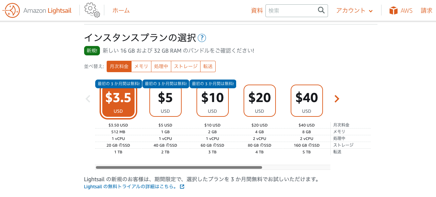The height and width of the screenshot is (197, 436).
Task: Sort plans by メモリ
Action: click(x=141, y=66)
